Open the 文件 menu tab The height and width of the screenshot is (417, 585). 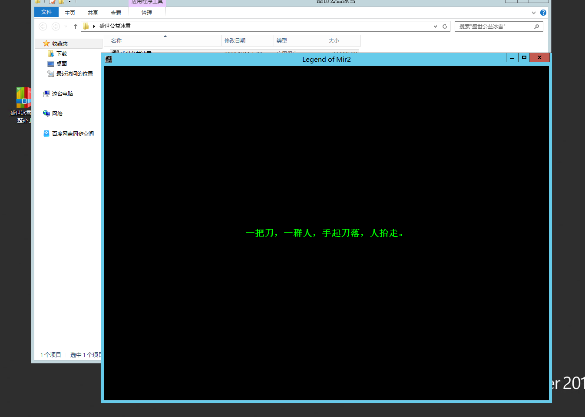point(46,12)
